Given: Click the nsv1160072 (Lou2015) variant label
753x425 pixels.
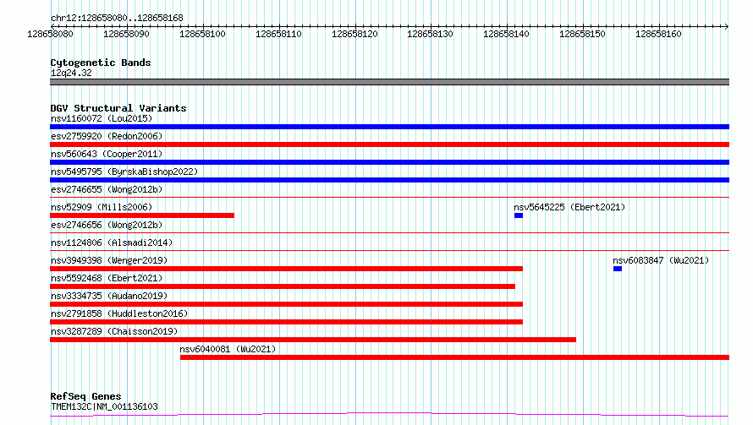Looking at the screenshot, I should click(x=102, y=118).
